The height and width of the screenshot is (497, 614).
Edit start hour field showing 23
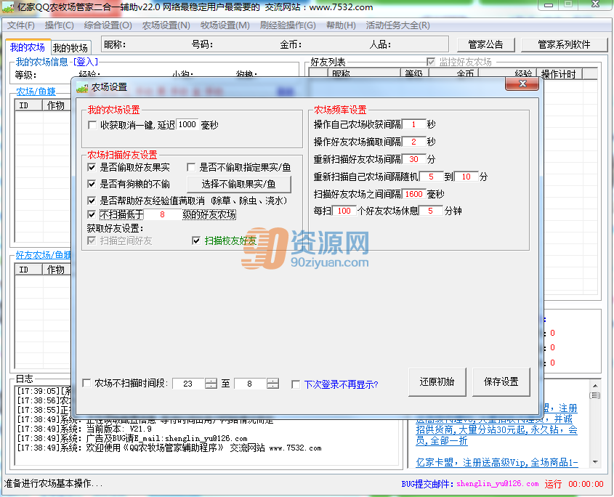pyautogui.click(x=188, y=384)
